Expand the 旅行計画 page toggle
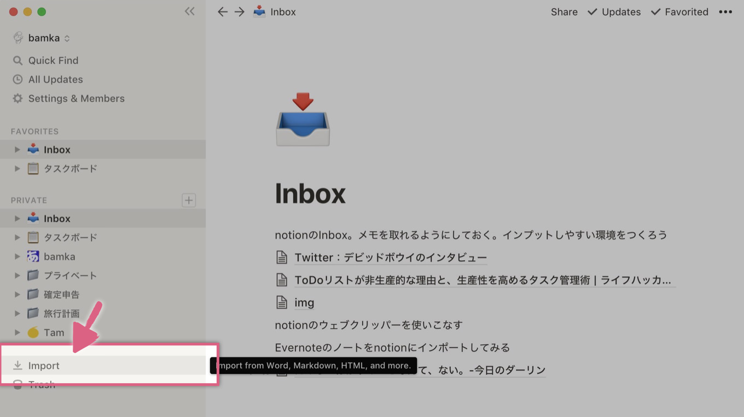744x417 pixels. coord(18,314)
